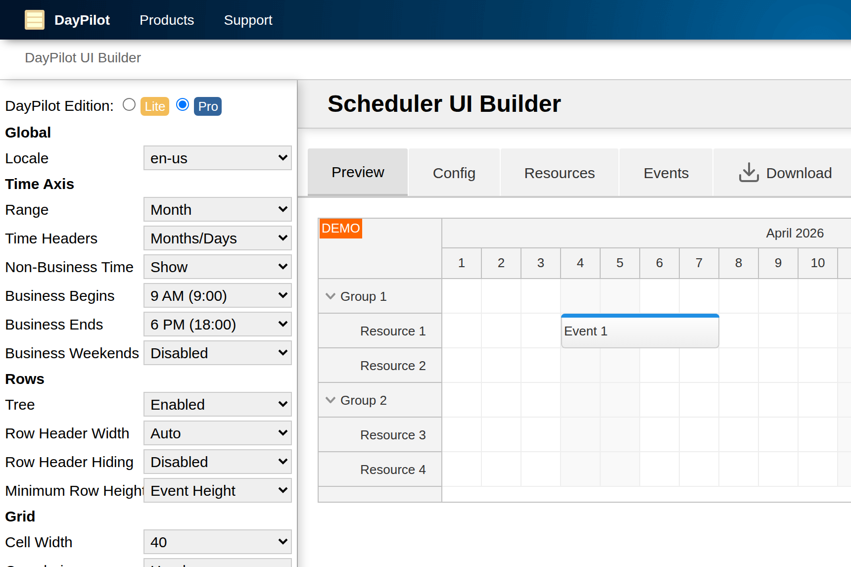Switch to the Events tab
This screenshot has height=567, width=851.
pyautogui.click(x=666, y=172)
